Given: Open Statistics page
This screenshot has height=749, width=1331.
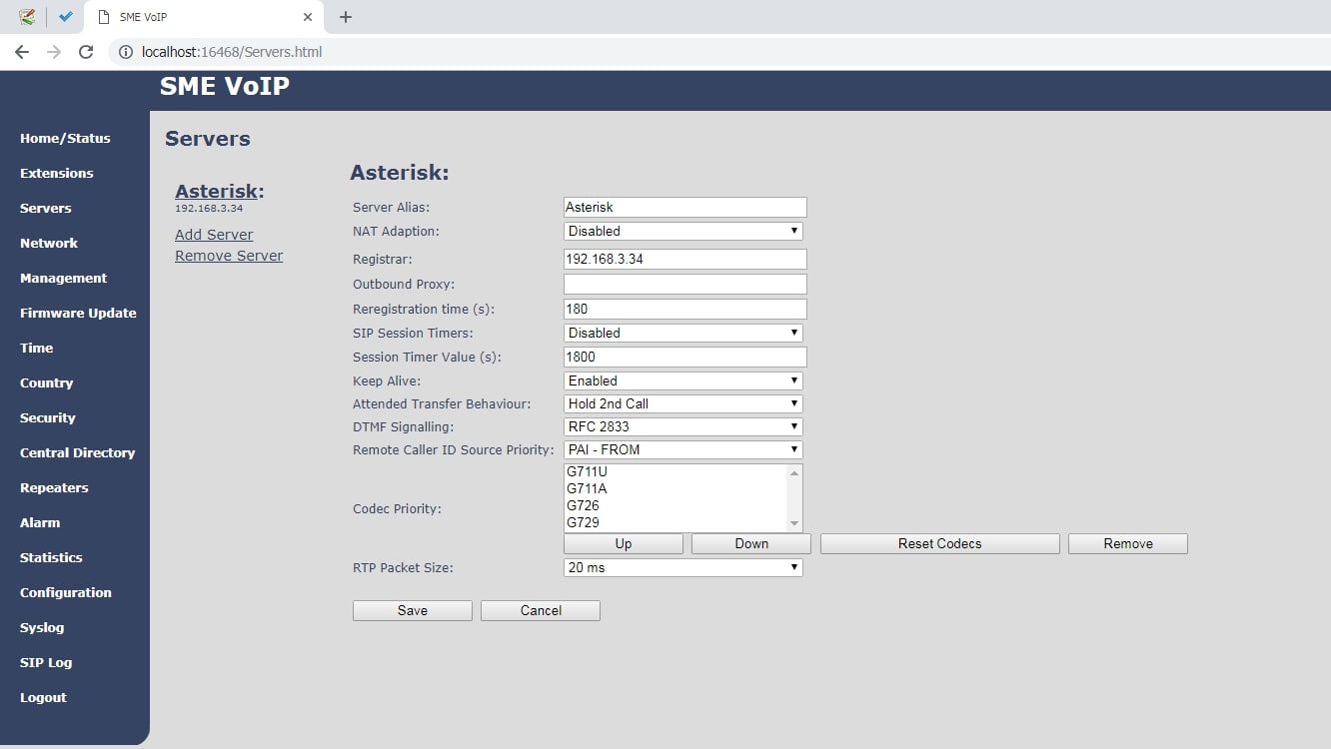Looking at the screenshot, I should (x=51, y=558).
